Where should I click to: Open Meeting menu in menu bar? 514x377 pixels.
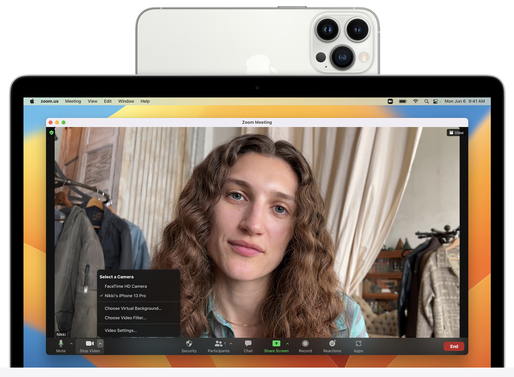[x=73, y=101]
